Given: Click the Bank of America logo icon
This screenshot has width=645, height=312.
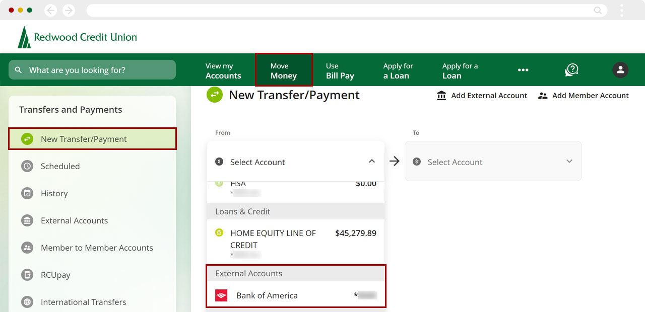Looking at the screenshot, I should point(221,295).
